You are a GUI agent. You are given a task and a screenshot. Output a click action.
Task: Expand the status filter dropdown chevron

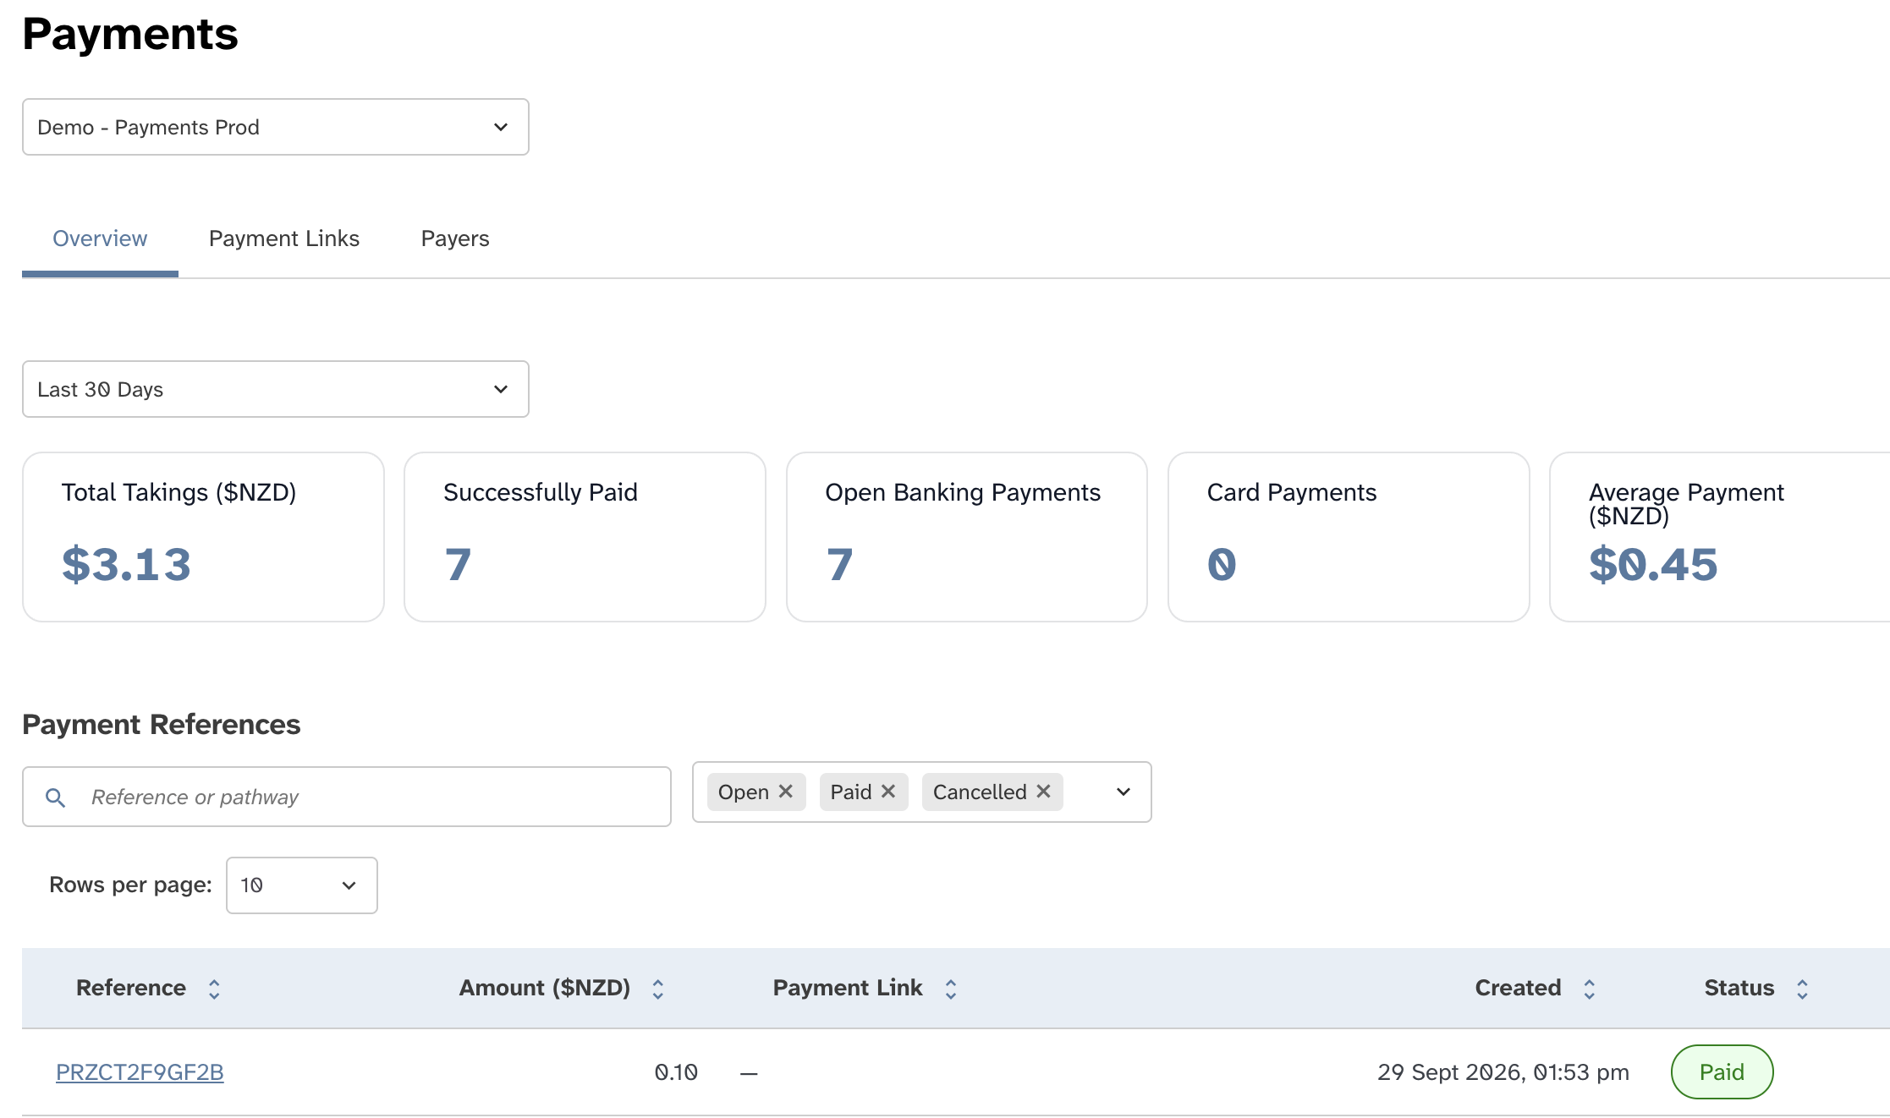(1124, 792)
